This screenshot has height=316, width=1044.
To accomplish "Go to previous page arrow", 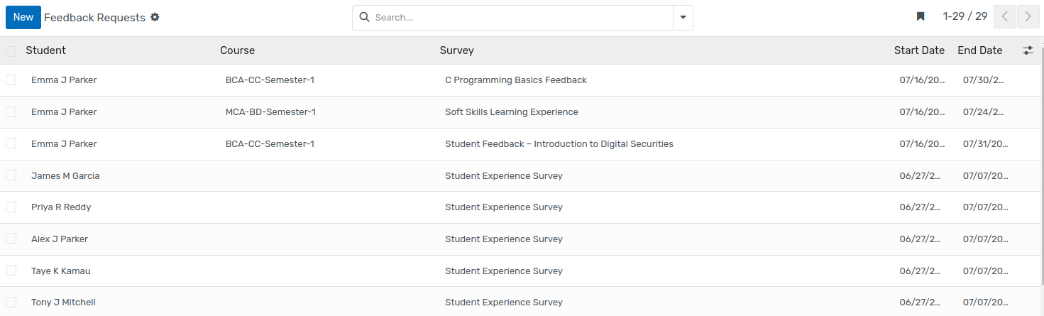I will point(1005,16).
